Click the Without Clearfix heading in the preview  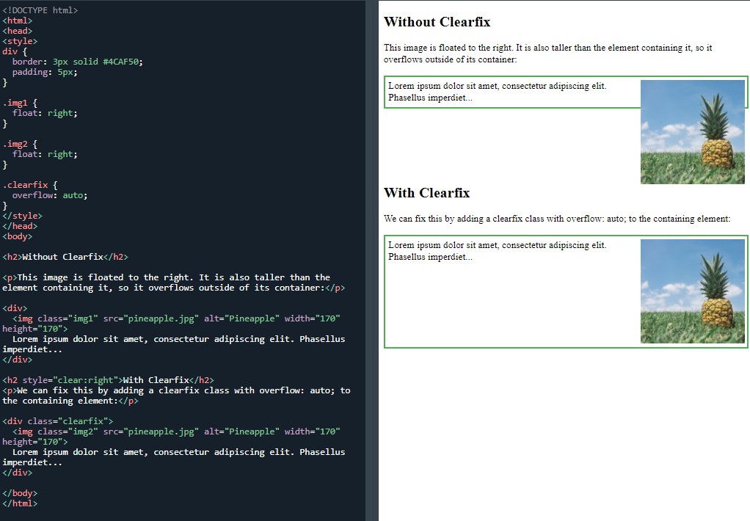[437, 22]
